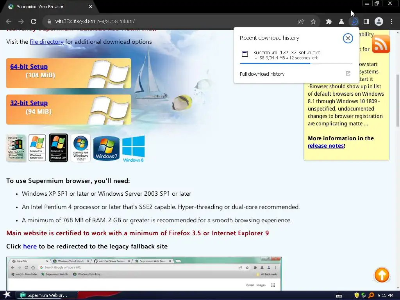Click the browser screenshot preview image
Screen dimensions: 400x300
click(x=144, y=273)
